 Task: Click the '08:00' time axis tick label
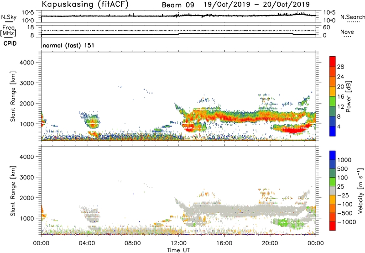click(x=133, y=243)
